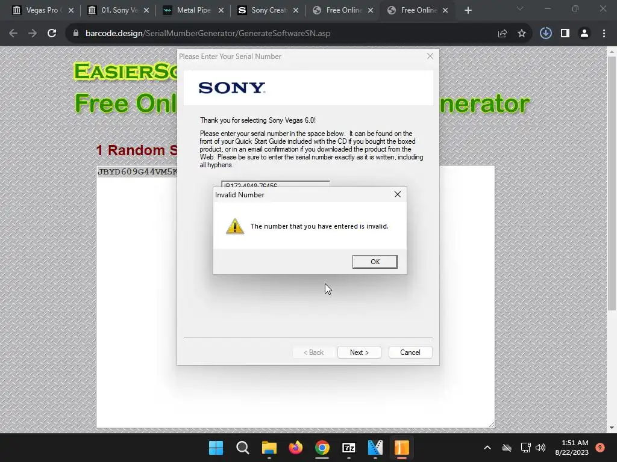The image size is (617, 462).
Task: Click the serial number input field
Action: click(275, 184)
